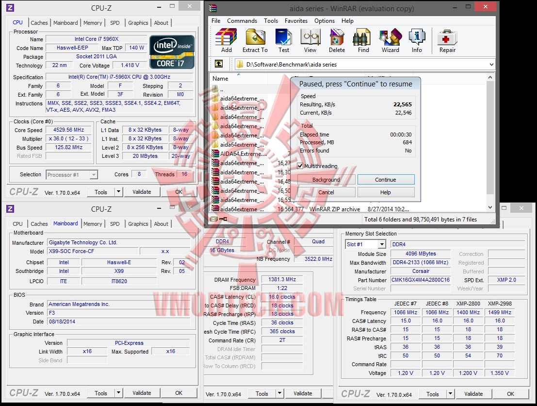
Task: Toggle the Multithreading checkbox
Action: [x=300, y=166]
